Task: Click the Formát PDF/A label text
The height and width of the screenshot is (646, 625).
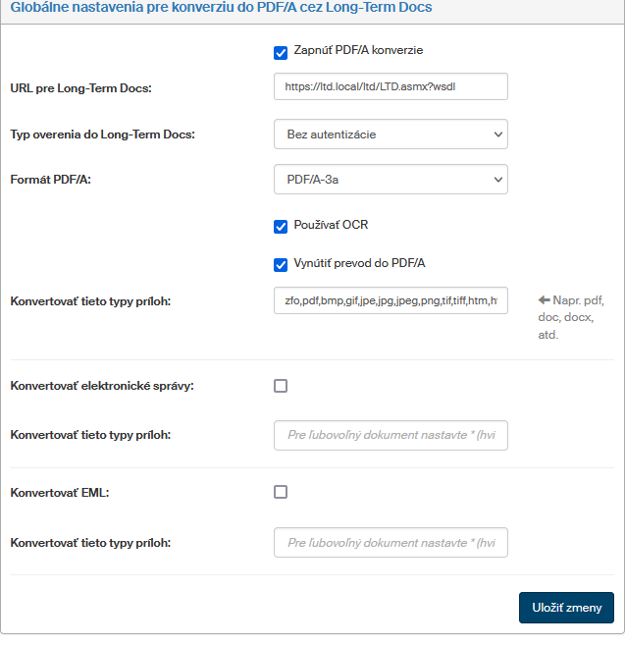Action: tap(49, 181)
